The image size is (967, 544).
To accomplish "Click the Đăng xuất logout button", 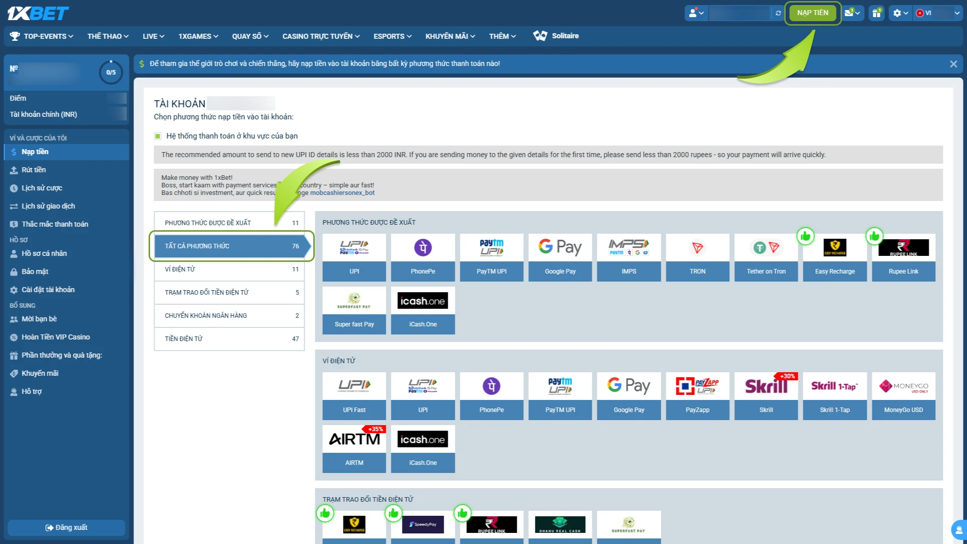I will tap(66, 527).
